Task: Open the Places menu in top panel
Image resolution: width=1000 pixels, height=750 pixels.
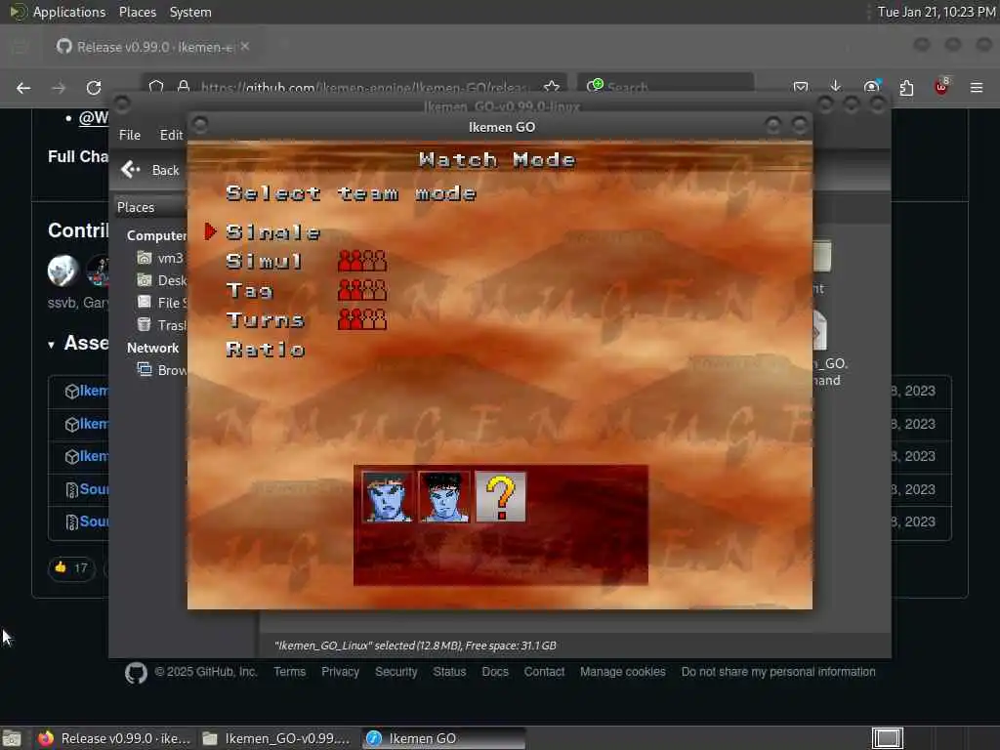Action: click(137, 12)
